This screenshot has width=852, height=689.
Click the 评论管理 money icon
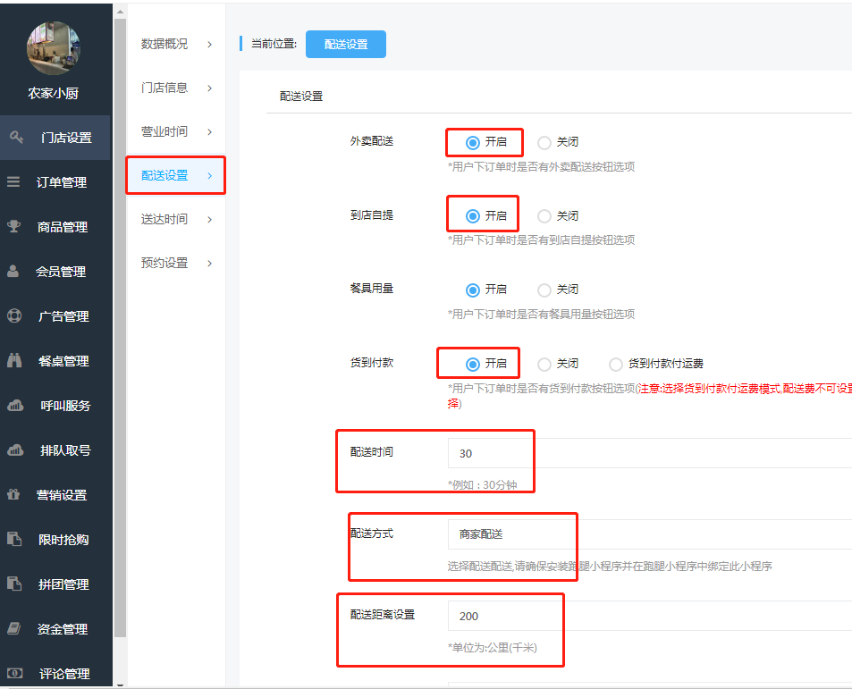(14, 673)
